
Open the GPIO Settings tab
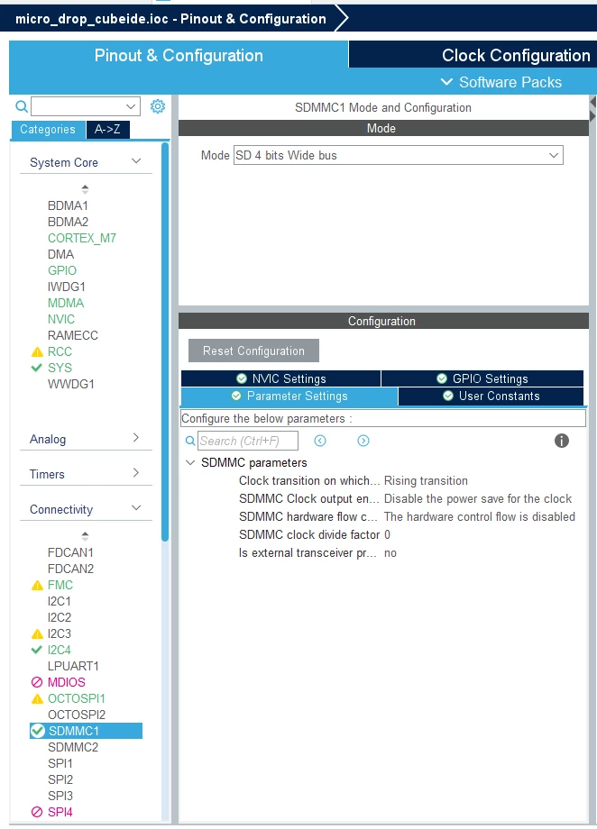click(x=482, y=378)
